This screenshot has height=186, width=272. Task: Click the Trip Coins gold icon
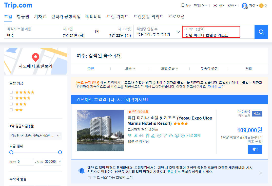(261, 6)
